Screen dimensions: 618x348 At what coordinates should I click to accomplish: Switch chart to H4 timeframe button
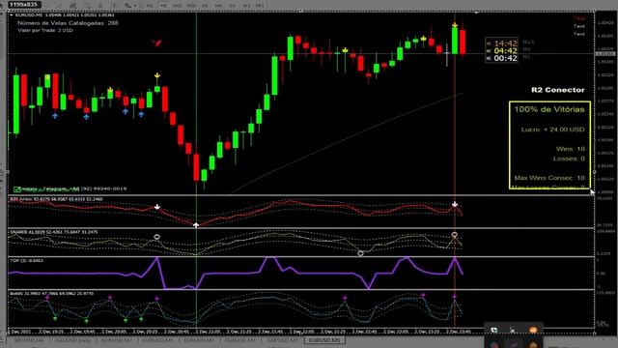pos(218,6)
